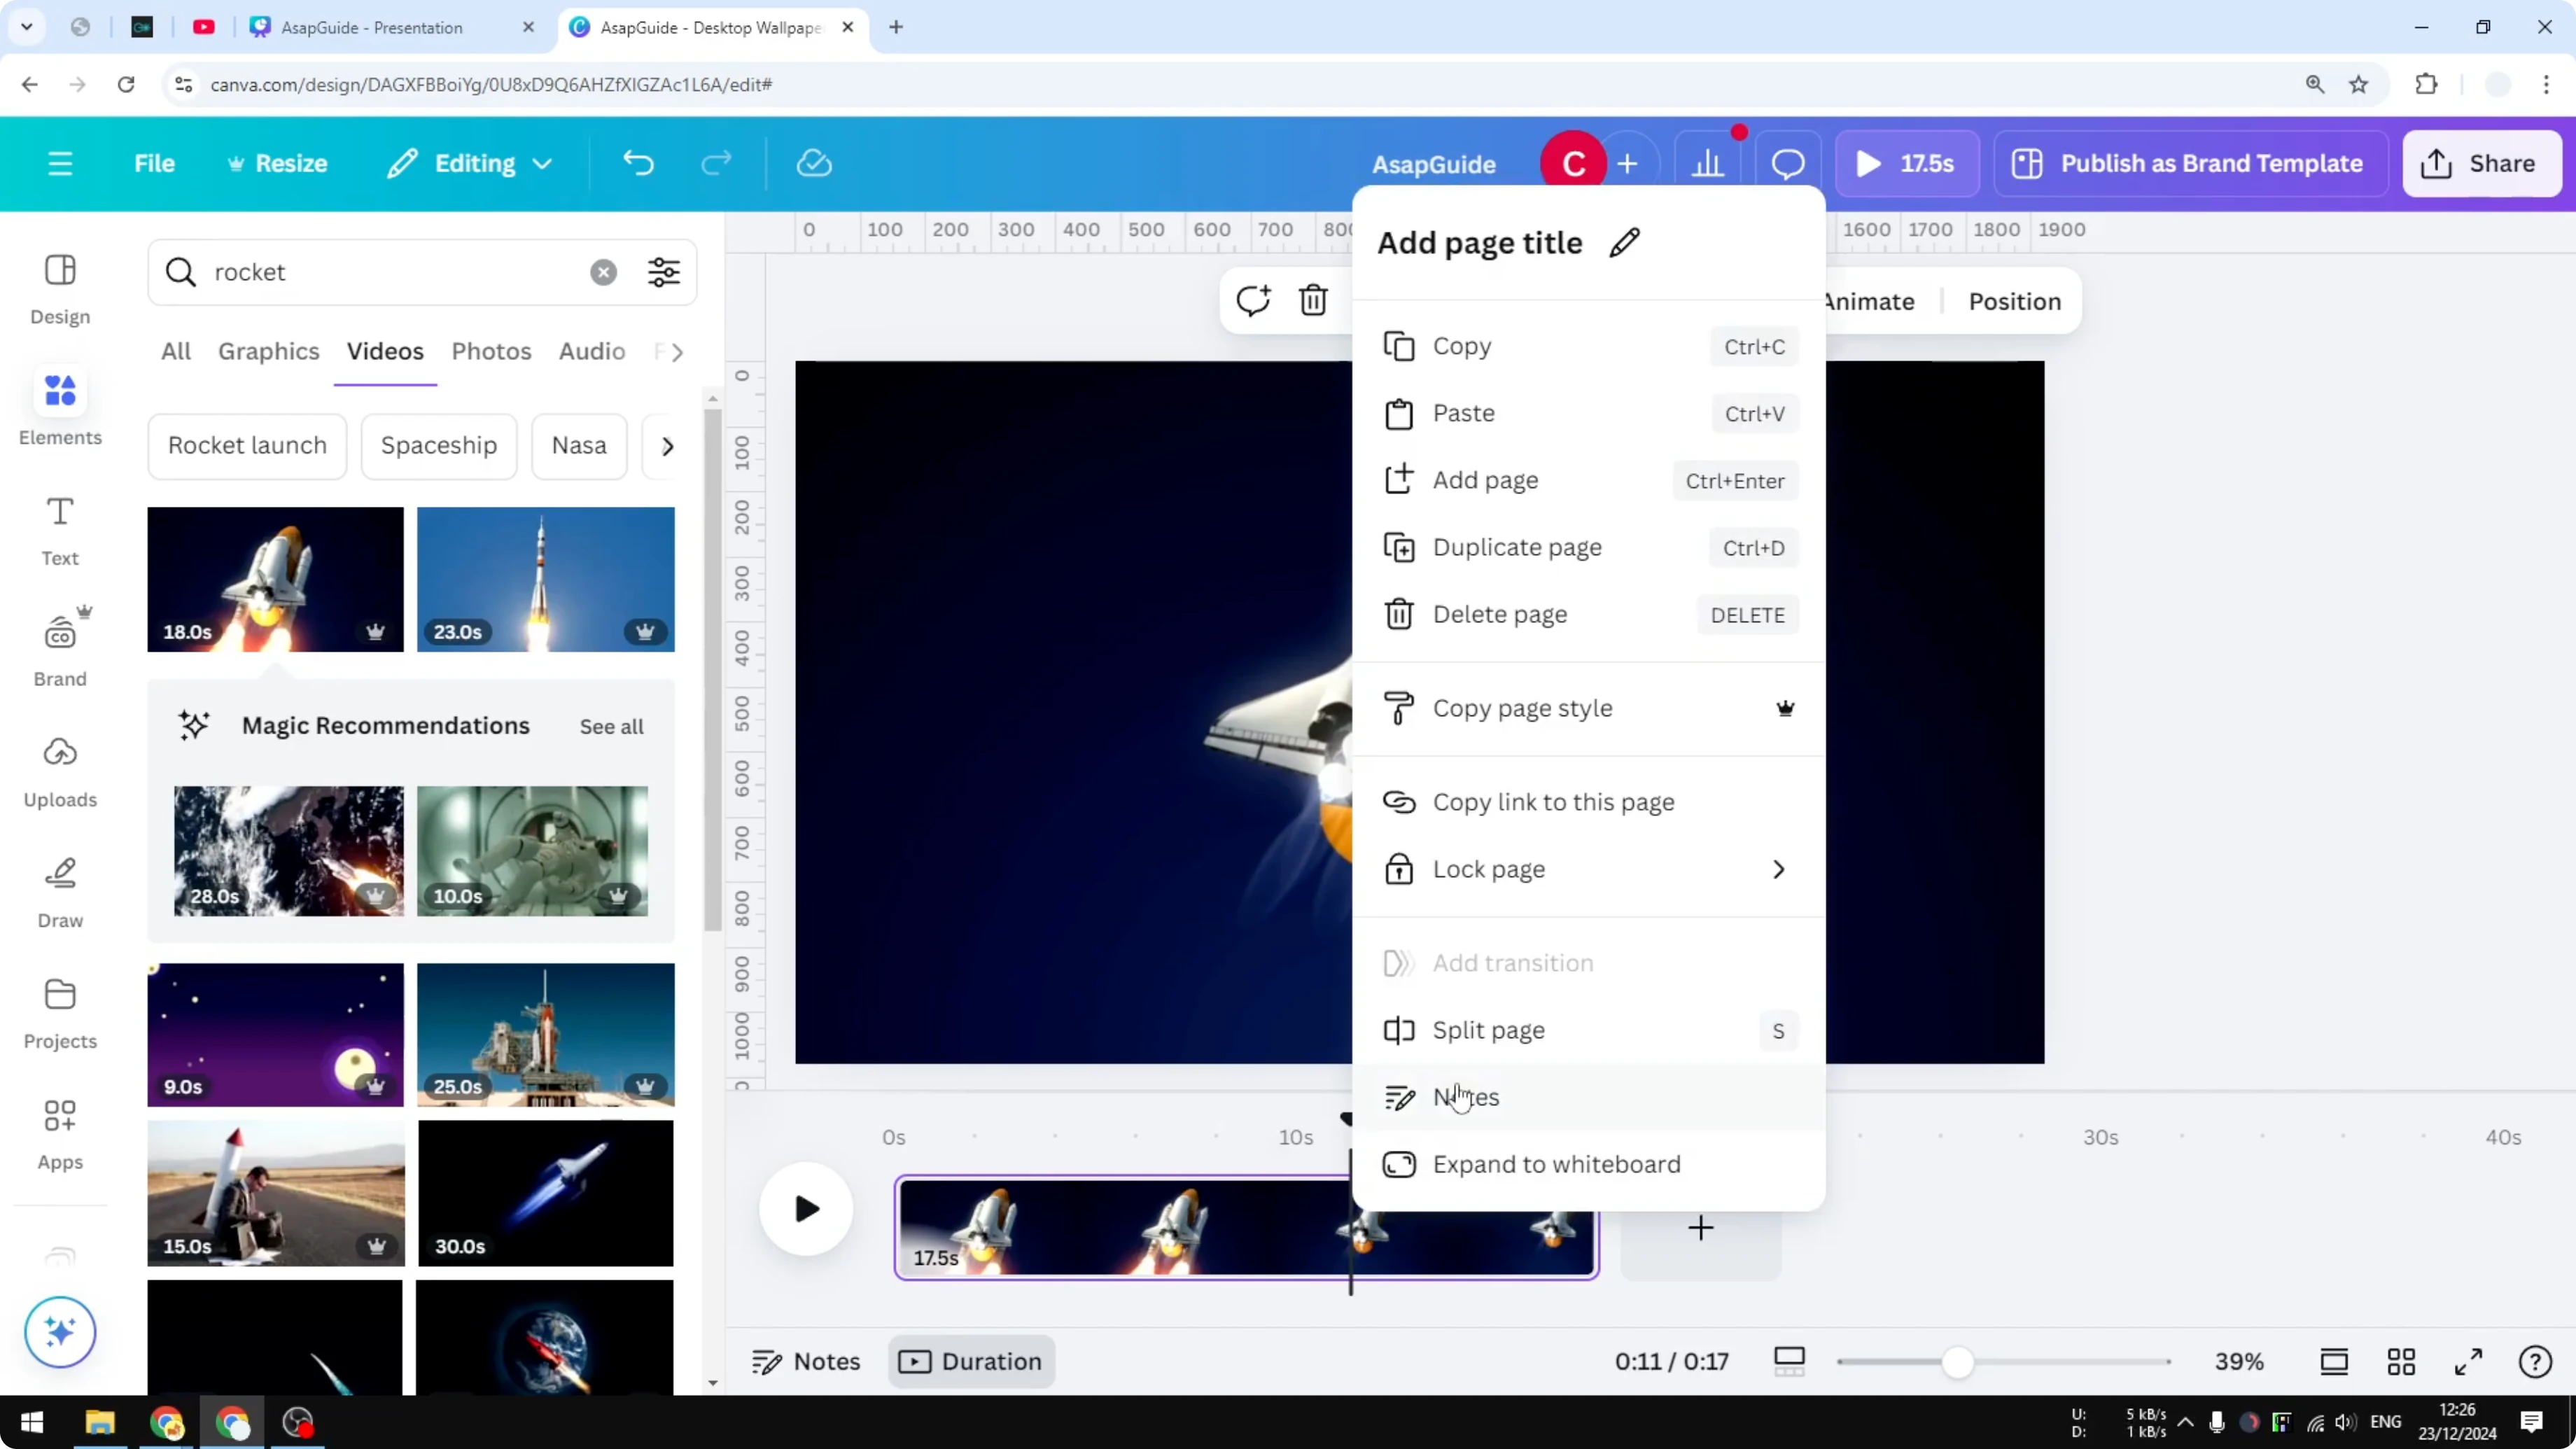Screen dimensions: 2576x1449
Task: Switch to grid pages view
Action: pos(2402,1361)
